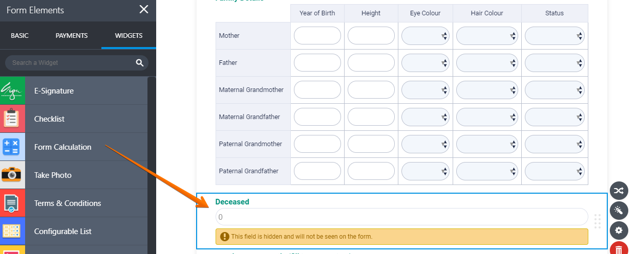Open Father's Hair Colour dropdown

click(x=486, y=63)
